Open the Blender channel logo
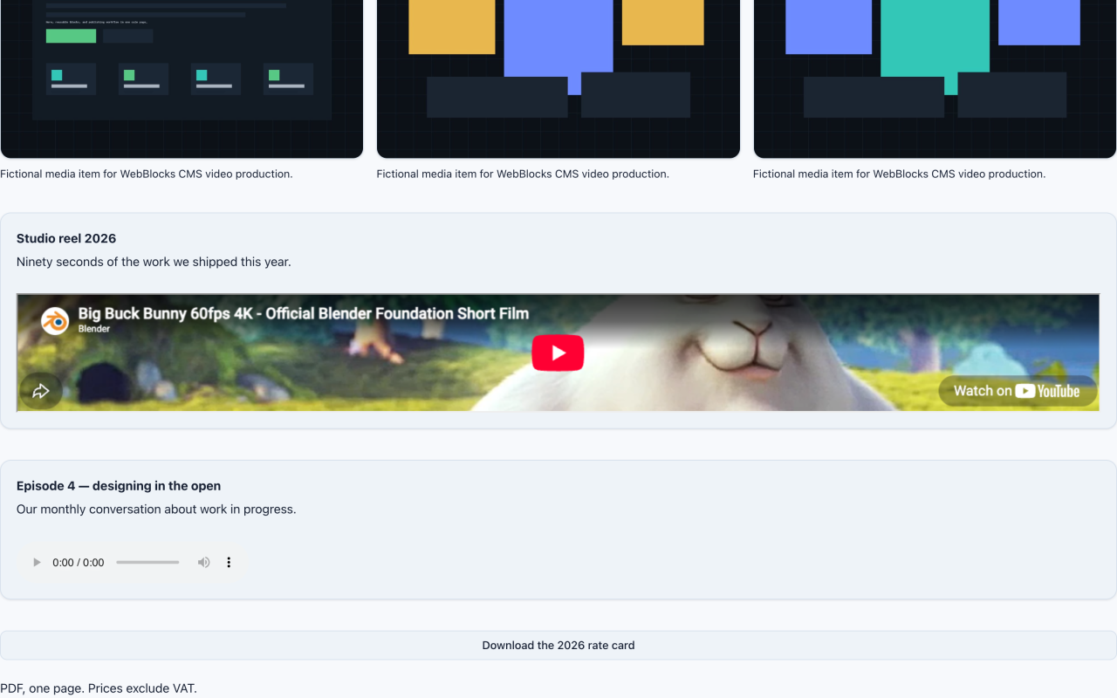This screenshot has height=698, width=1117. [56, 321]
